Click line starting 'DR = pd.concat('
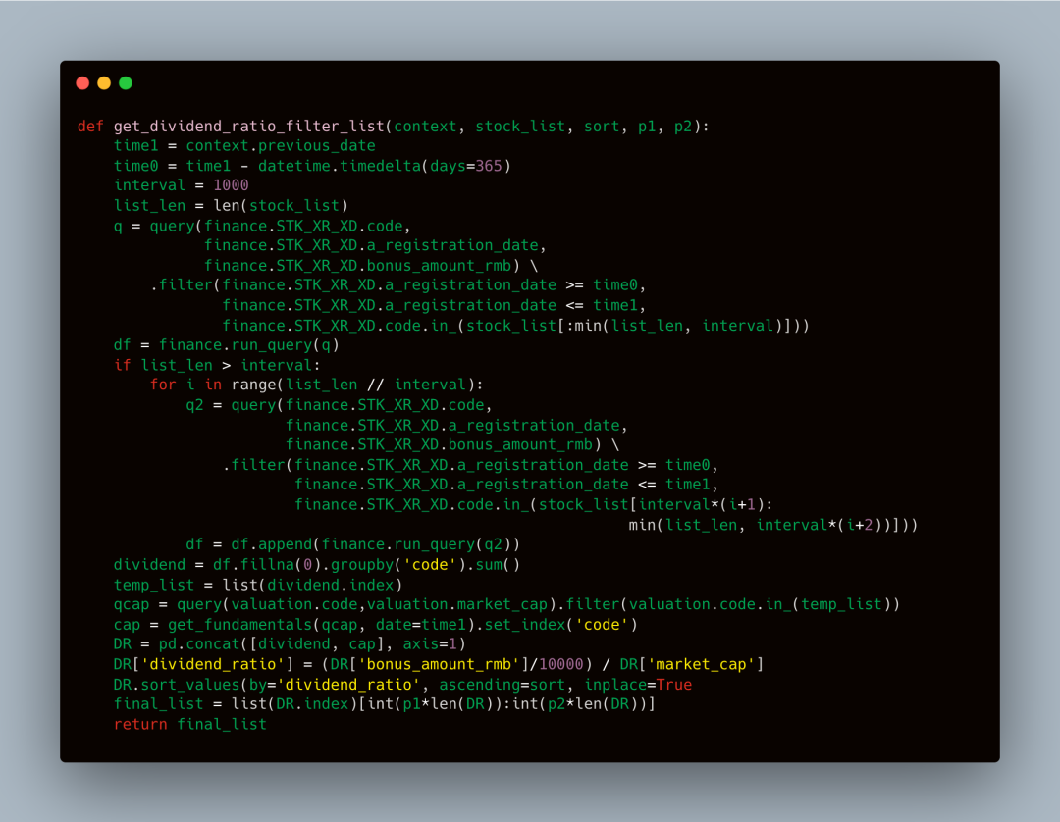Screen dimensions: 1060x822 [x=290, y=644]
